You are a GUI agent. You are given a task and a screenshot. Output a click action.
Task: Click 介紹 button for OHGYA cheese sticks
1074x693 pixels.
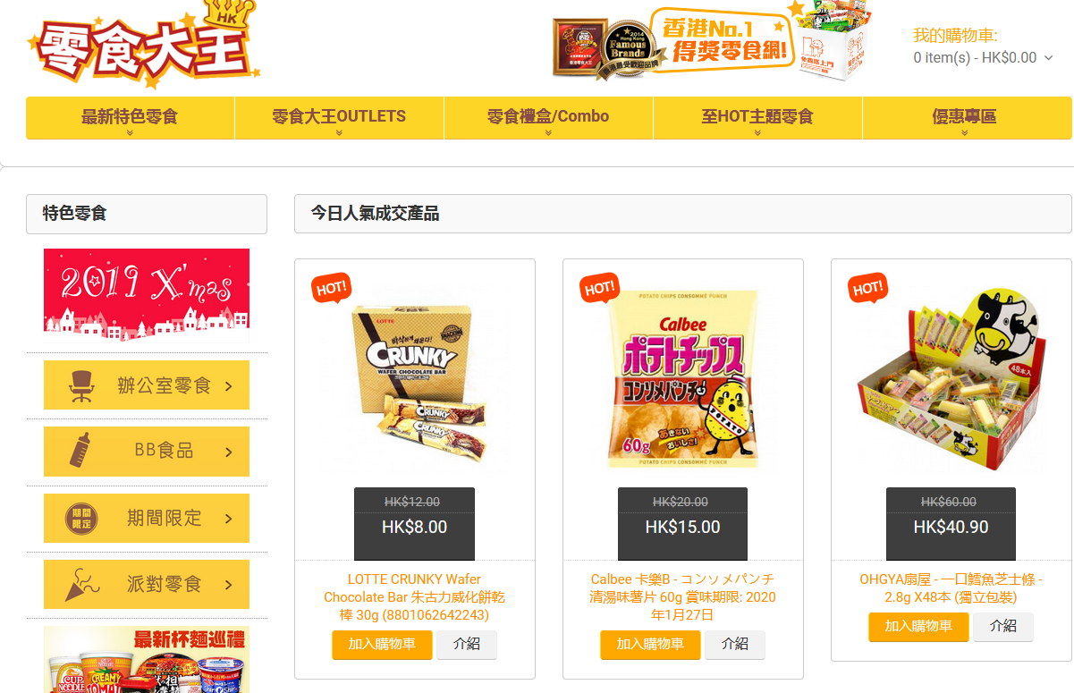pos(1003,627)
